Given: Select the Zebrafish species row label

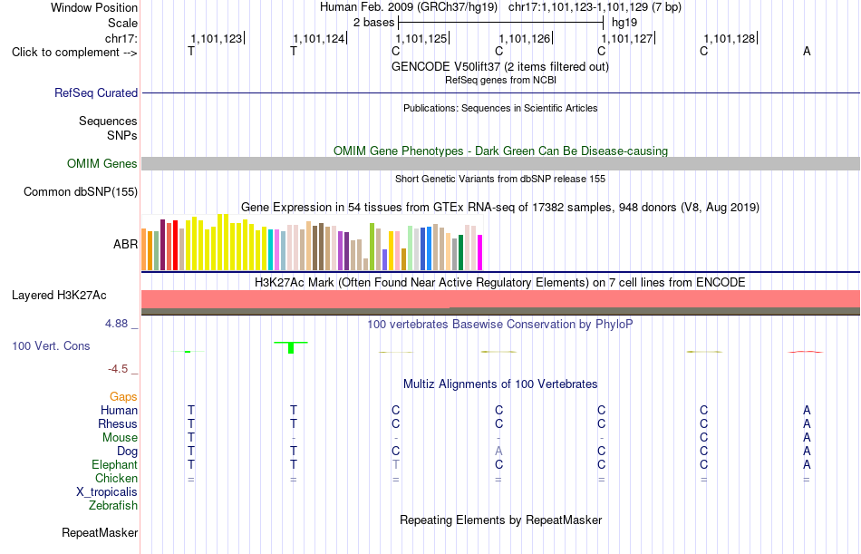Looking at the screenshot, I should tap(113, 506).
